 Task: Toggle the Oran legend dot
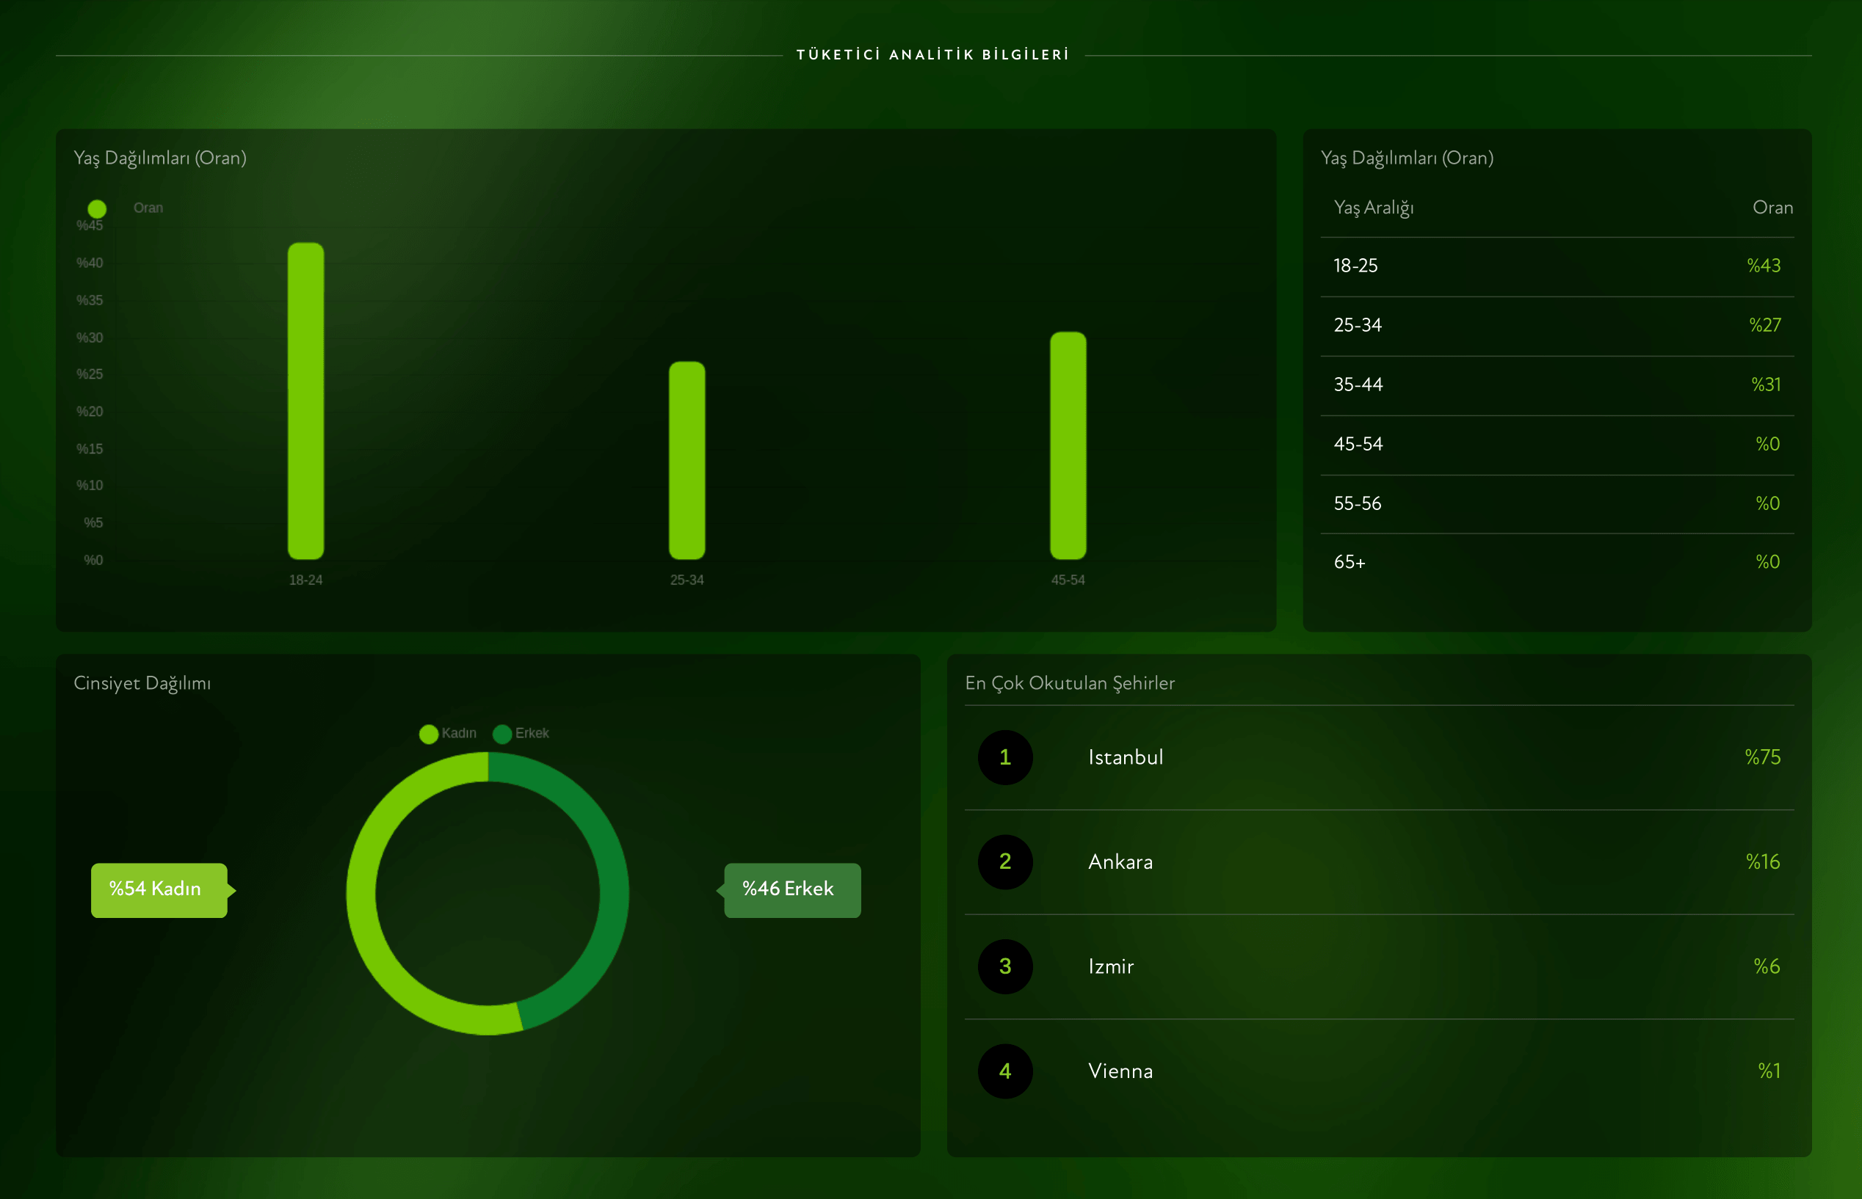(97, 208)
